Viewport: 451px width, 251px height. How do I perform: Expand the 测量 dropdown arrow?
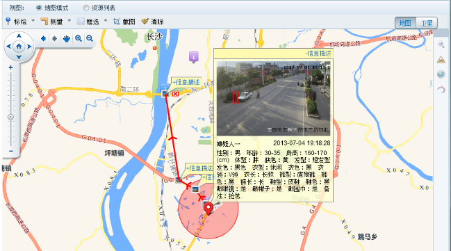(69, 21)
